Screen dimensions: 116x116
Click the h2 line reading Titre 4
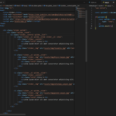34,98
